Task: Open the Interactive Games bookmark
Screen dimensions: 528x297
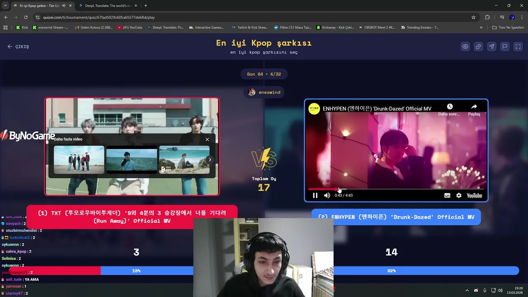Action: [x=206, y=28]
